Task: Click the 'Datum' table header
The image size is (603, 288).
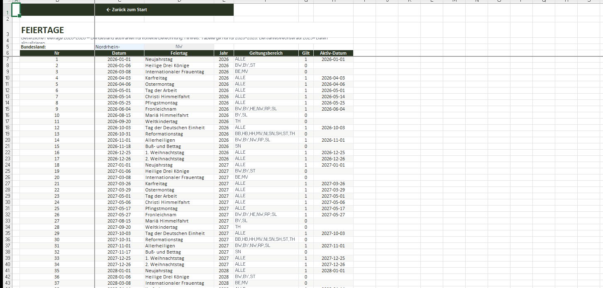Action: pyautogui.click(x=119, y=53)
